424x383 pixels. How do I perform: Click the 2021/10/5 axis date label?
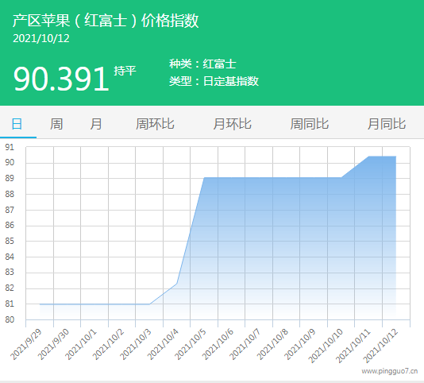(x=191, y=344)
